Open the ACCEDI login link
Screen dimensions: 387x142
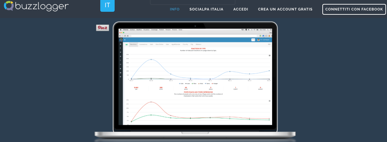pyautogui.click(x=241, y=9)
